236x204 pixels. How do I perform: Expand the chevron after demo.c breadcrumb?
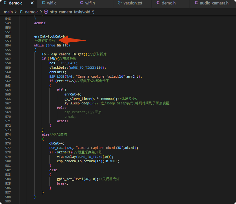(41, 12)
